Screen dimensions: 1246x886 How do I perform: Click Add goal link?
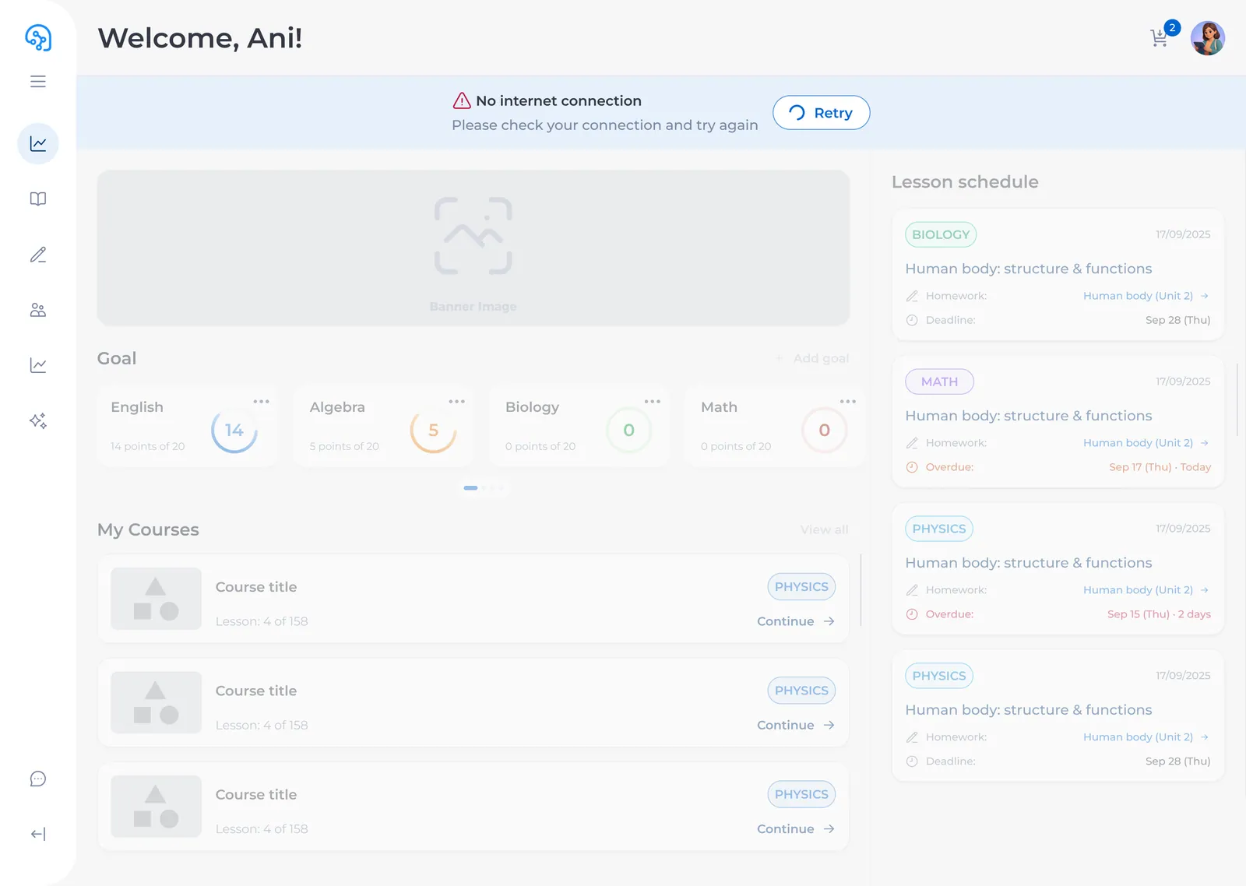coord(812,358)
